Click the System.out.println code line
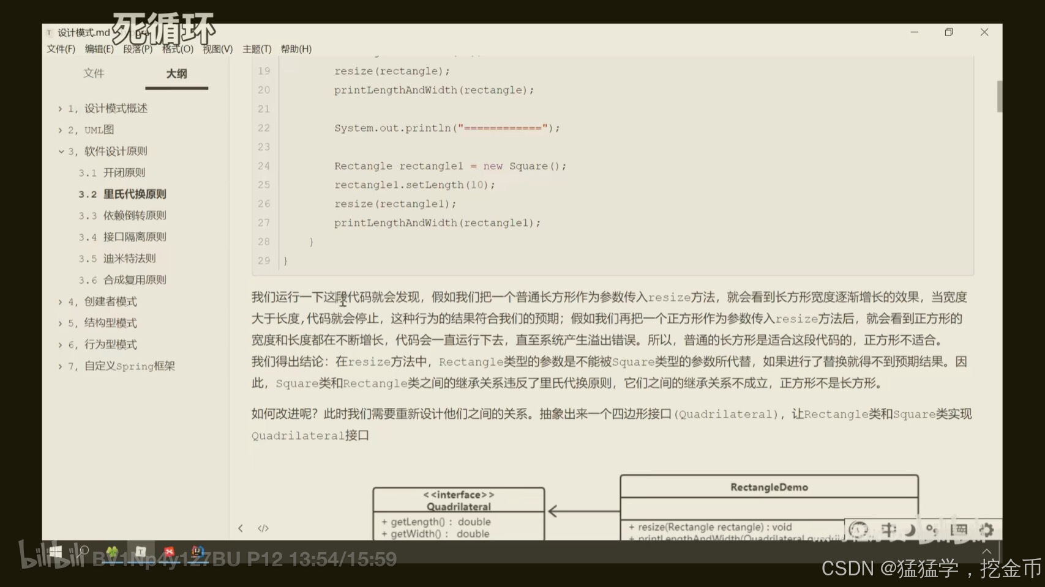1045x587 pixels. point(447,128)
